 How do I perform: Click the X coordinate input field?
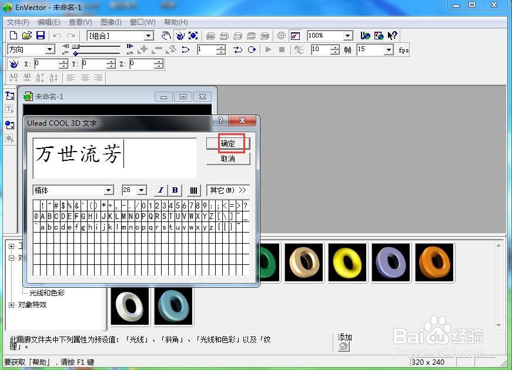pos(48,64)
